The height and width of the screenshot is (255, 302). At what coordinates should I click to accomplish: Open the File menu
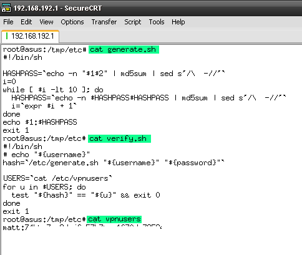click(8, 22)
